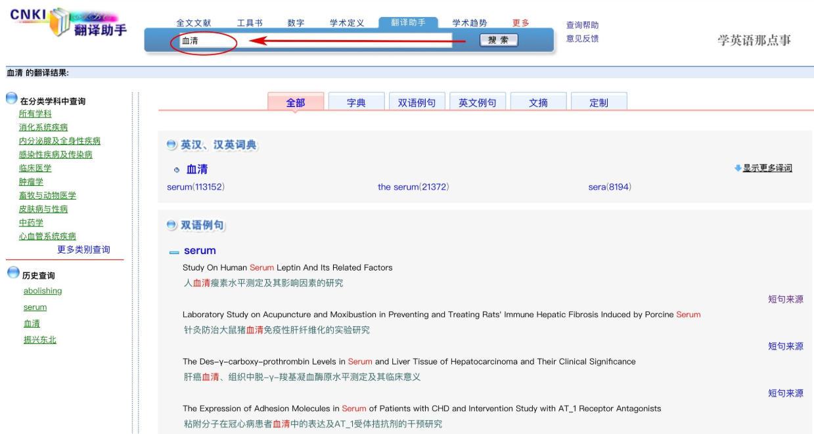Screen dimensions: 814x434
Task: Click the bullet icon next to 英汉、汉英词典
Action: pos(172,144)
